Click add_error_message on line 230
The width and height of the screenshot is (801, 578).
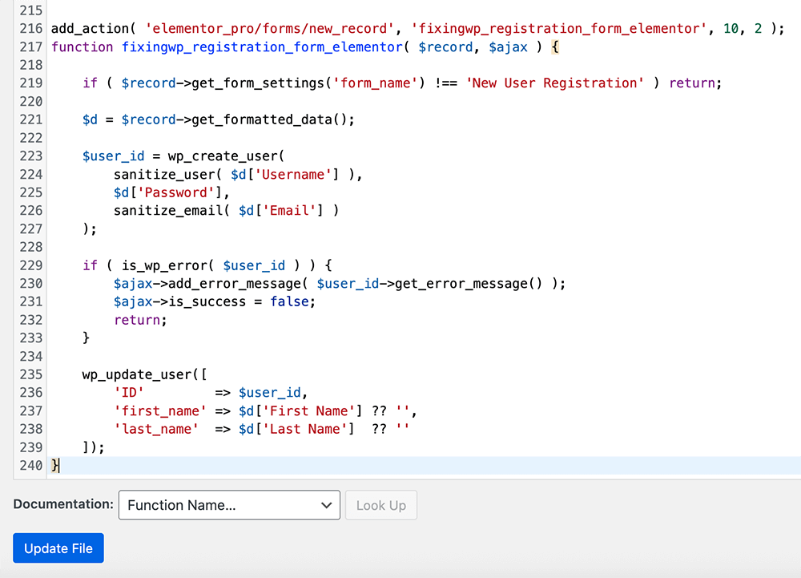coord(235,284)
